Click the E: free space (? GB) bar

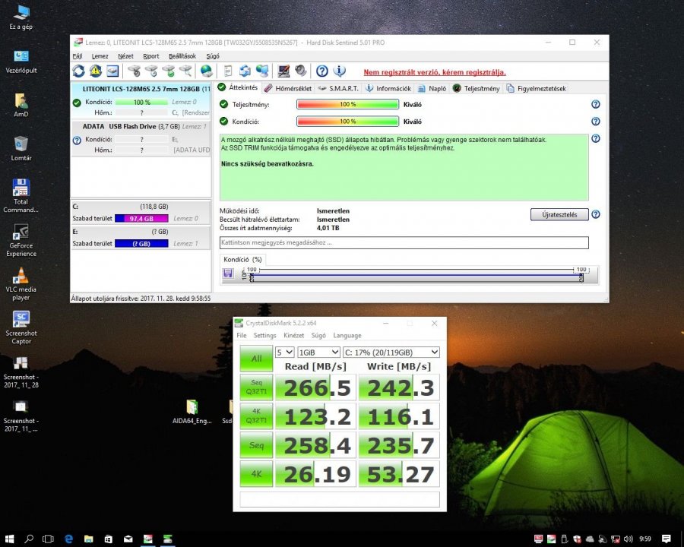[x=141, y=243]
